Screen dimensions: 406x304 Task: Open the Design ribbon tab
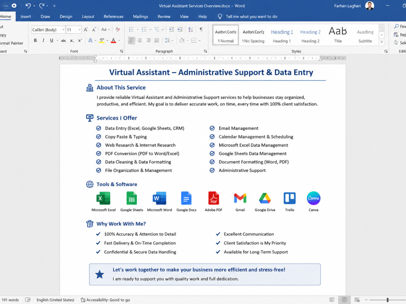point(66,17)
